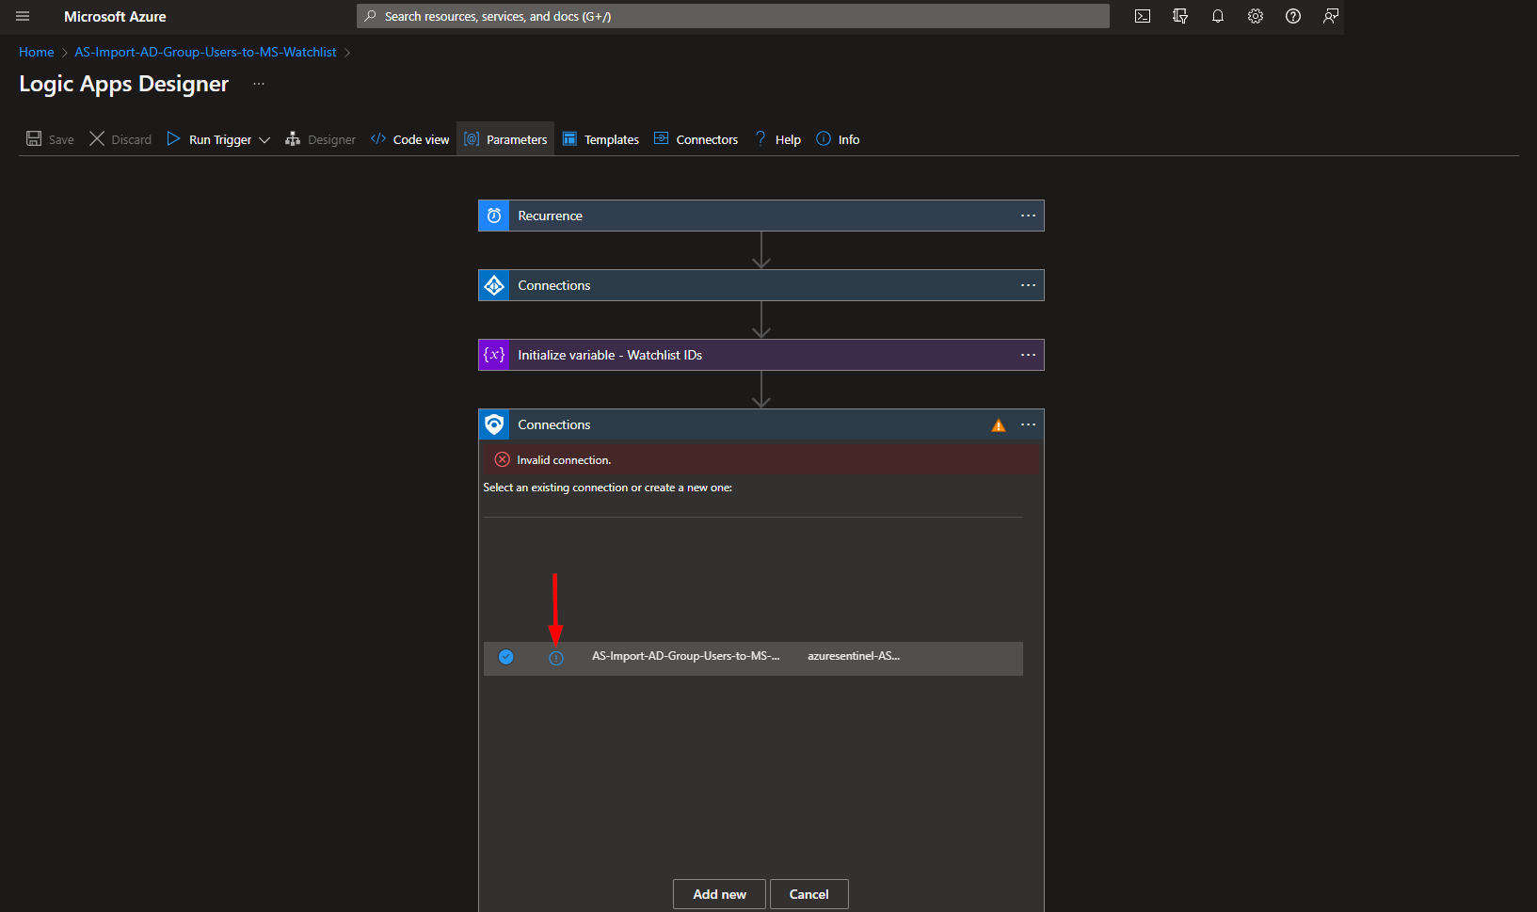Select the checked connection radio in the row
This screenshot has width=1537, height=912.
(506, 657)
